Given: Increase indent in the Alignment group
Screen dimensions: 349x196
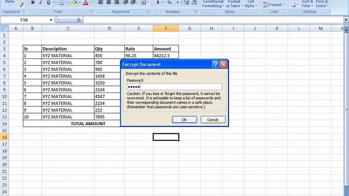Looking at the screenshot, I should click(133, 2).
